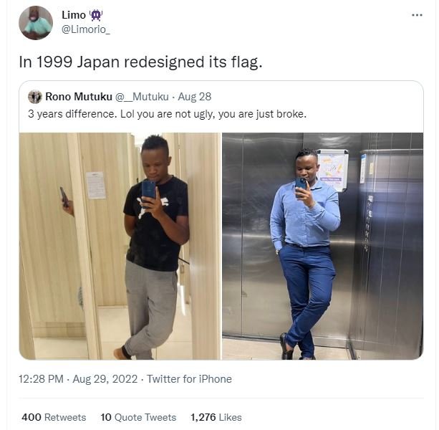Visit the @Limorio_ handle

click(86, 29)
